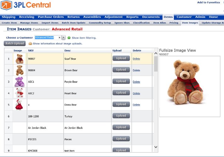Delete the Brown Bear image
Image resolution: width=224 pixels, height=157 pixels.
pyautogui.click(x=137, y=70)
